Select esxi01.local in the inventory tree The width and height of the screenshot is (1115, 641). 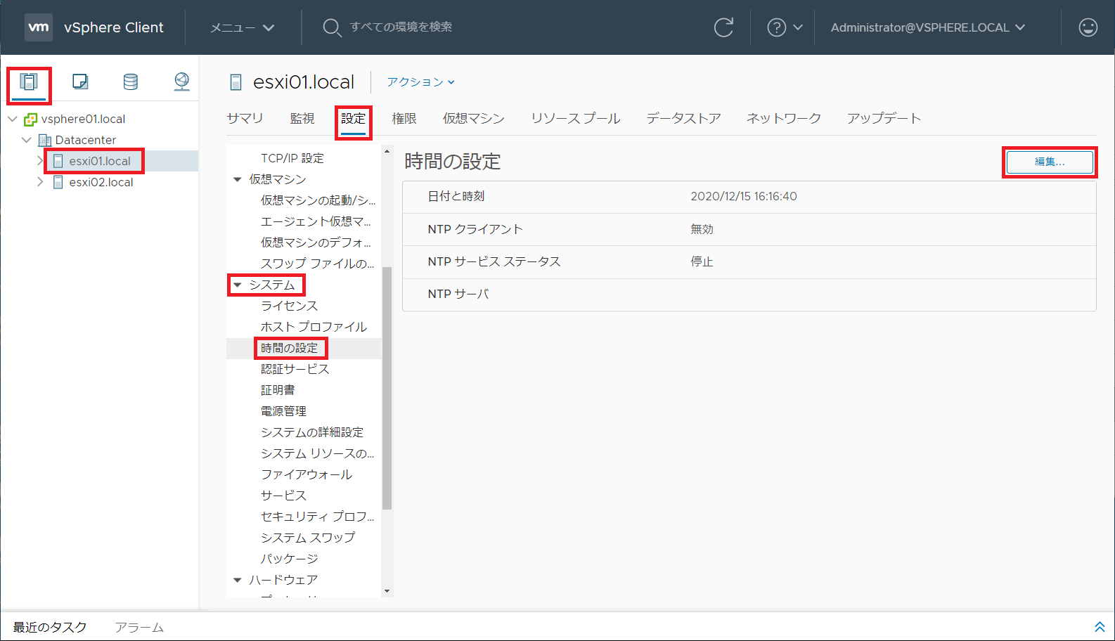tap(100, 161)
